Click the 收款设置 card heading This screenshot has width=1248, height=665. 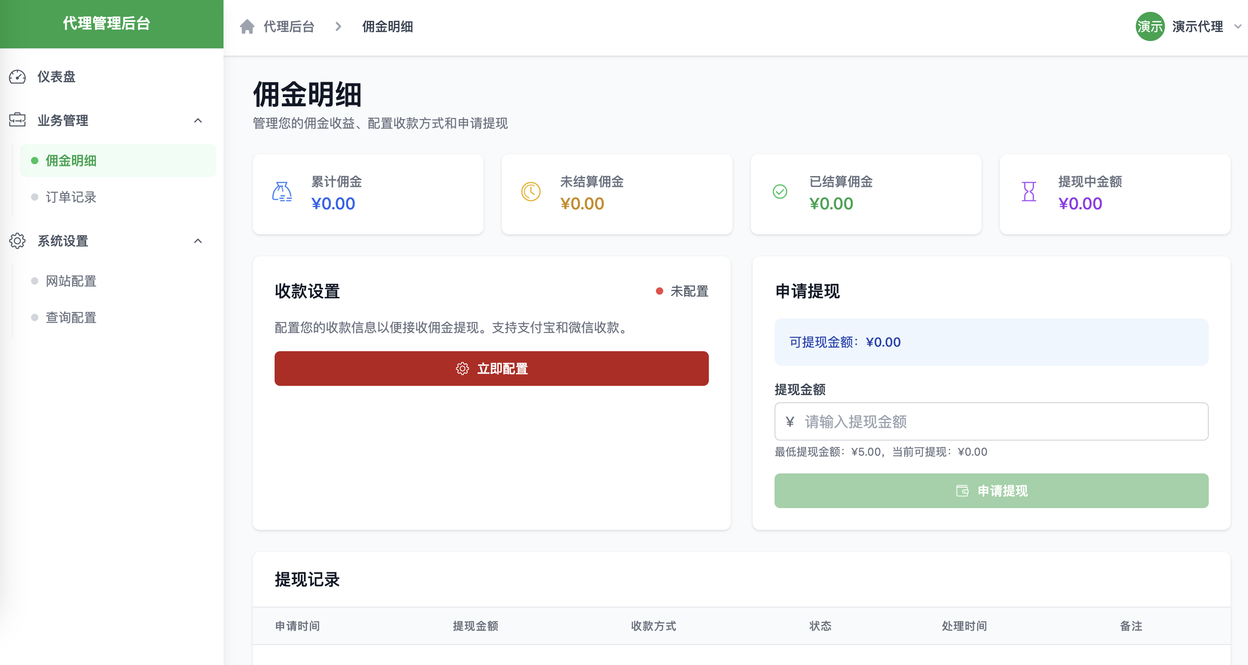[307, 291]
